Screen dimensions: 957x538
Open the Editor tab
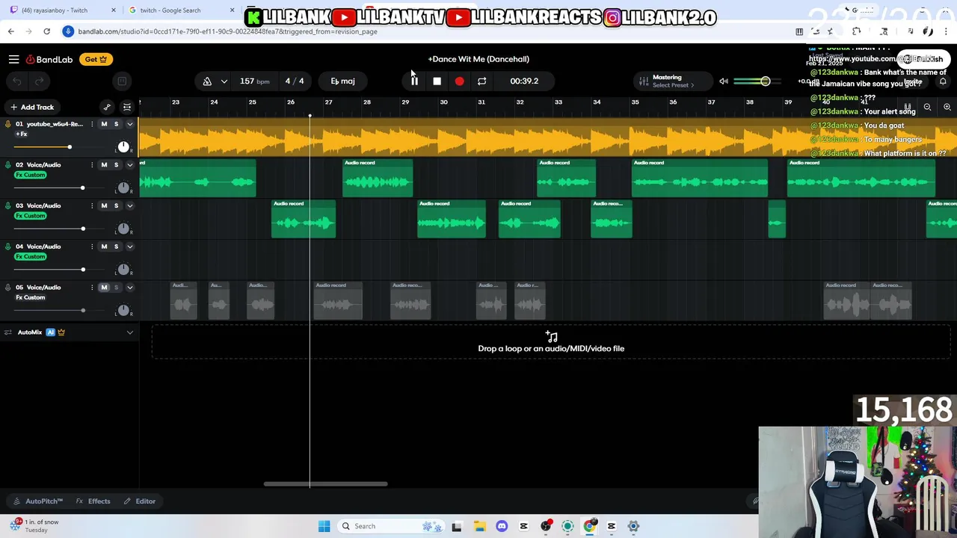[140, 501]
